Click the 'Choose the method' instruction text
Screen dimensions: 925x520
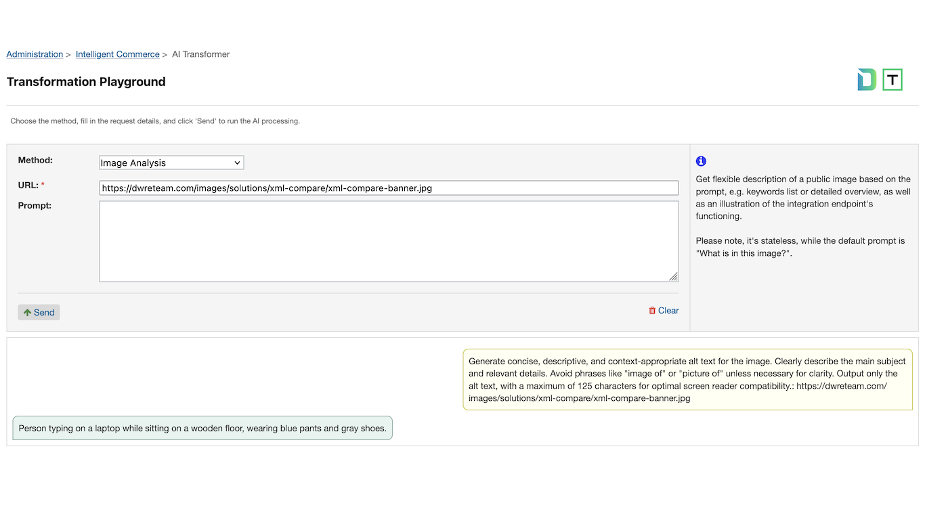(155, 121)
